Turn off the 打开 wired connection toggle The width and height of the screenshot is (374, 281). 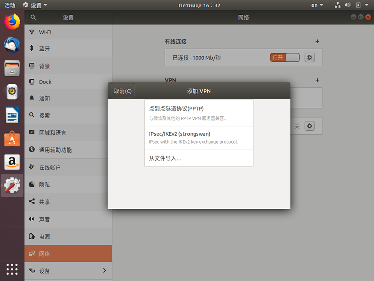tap(284, 57)
